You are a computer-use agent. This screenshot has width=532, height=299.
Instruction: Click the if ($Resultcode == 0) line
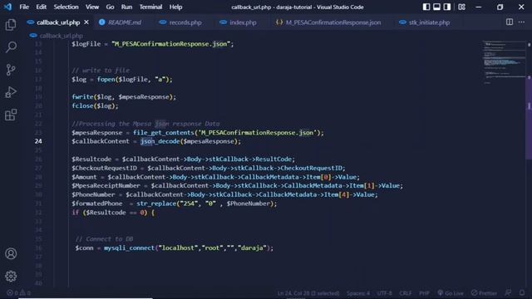(x=113, y=213)
